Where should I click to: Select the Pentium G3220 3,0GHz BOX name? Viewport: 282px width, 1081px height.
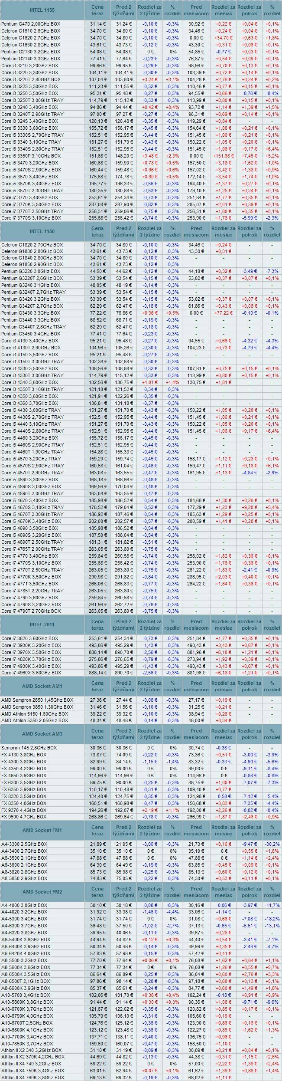(31, 271)
